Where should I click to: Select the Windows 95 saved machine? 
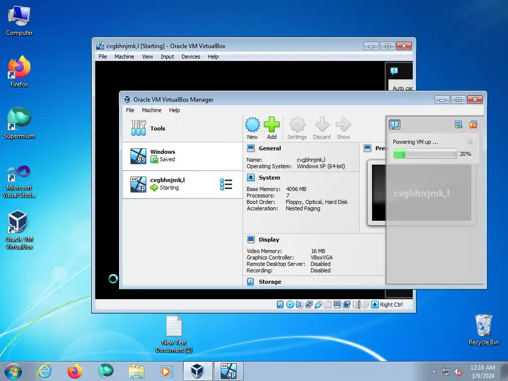(x=183, y=156)
